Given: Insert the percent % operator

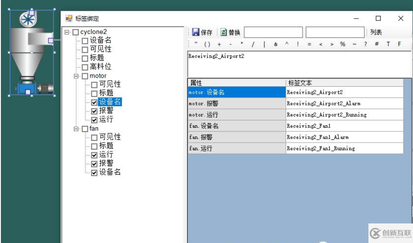Looking at the screenshot, I should (343, 44).
